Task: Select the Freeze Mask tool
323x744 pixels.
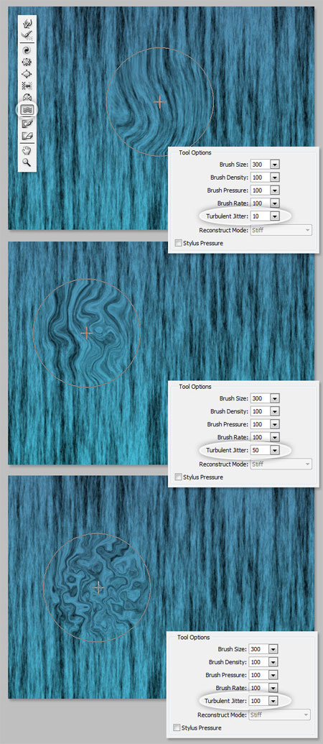Action: click(x=27, y=124)
